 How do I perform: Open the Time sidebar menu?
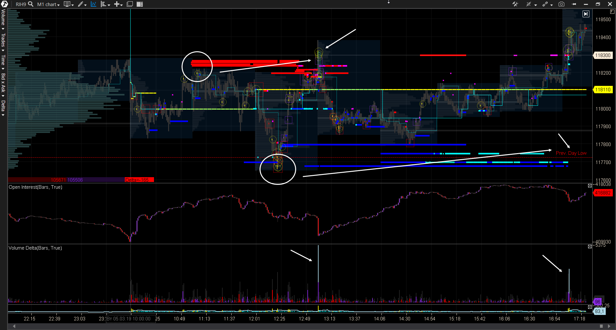(x=3, y=62)
